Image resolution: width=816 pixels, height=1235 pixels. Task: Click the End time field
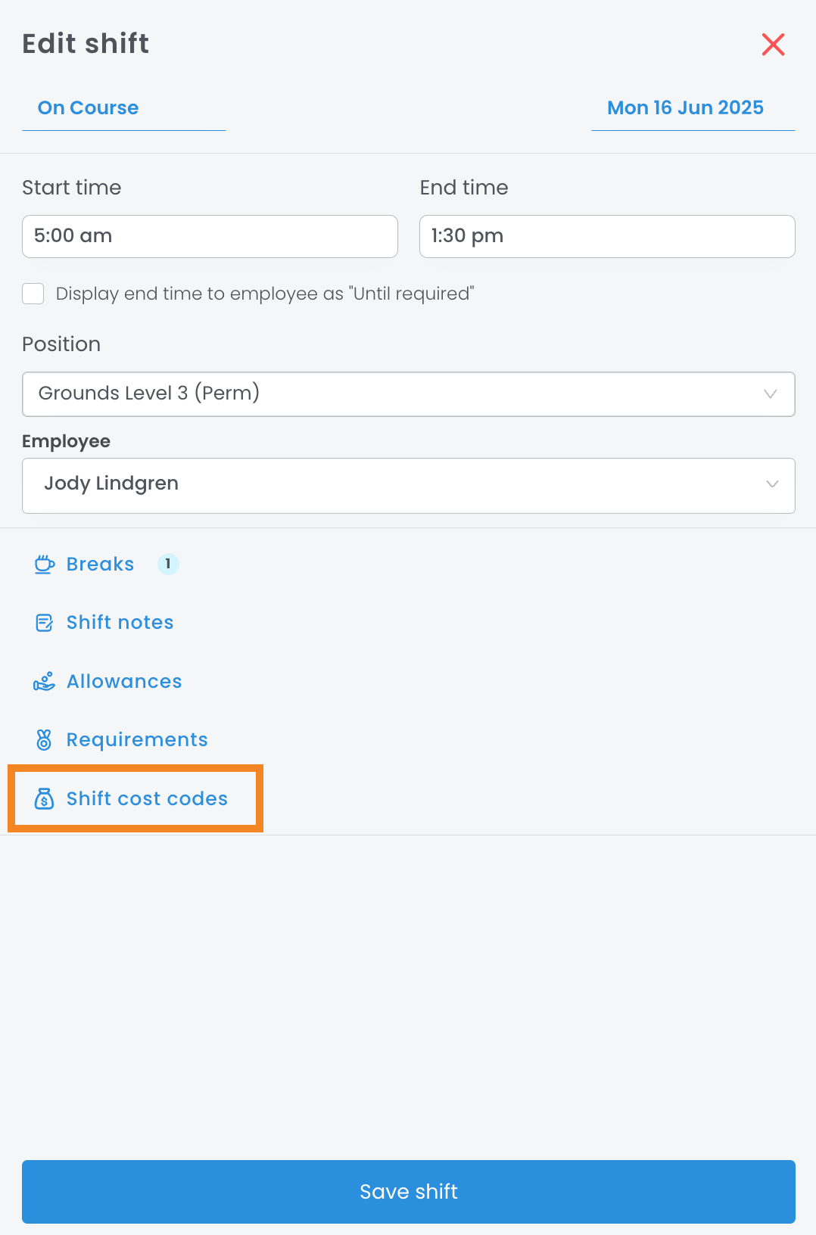[606, 236]
